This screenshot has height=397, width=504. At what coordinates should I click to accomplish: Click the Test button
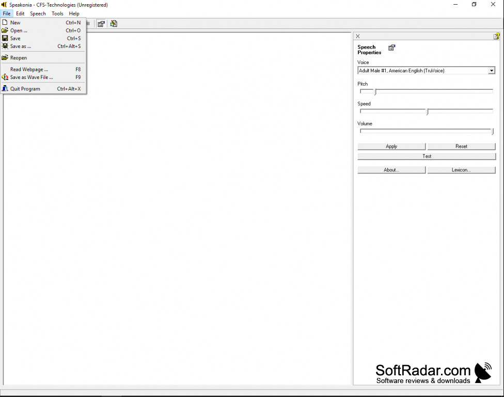427,156
